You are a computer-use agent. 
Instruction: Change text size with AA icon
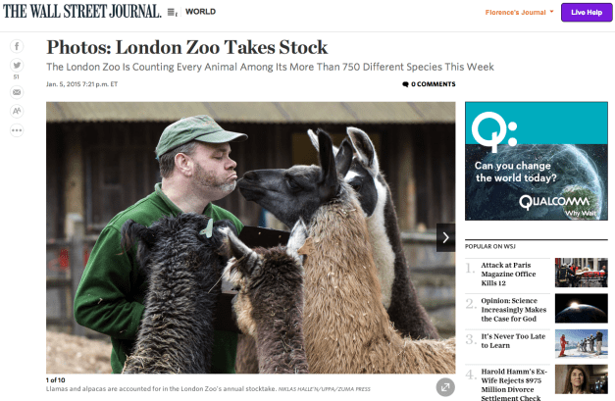(17, 111)
